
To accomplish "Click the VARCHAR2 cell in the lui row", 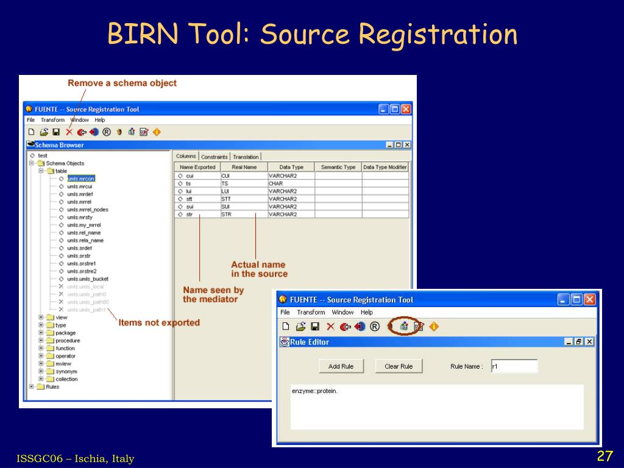I will pyautogui.click(x=291, y=191).
